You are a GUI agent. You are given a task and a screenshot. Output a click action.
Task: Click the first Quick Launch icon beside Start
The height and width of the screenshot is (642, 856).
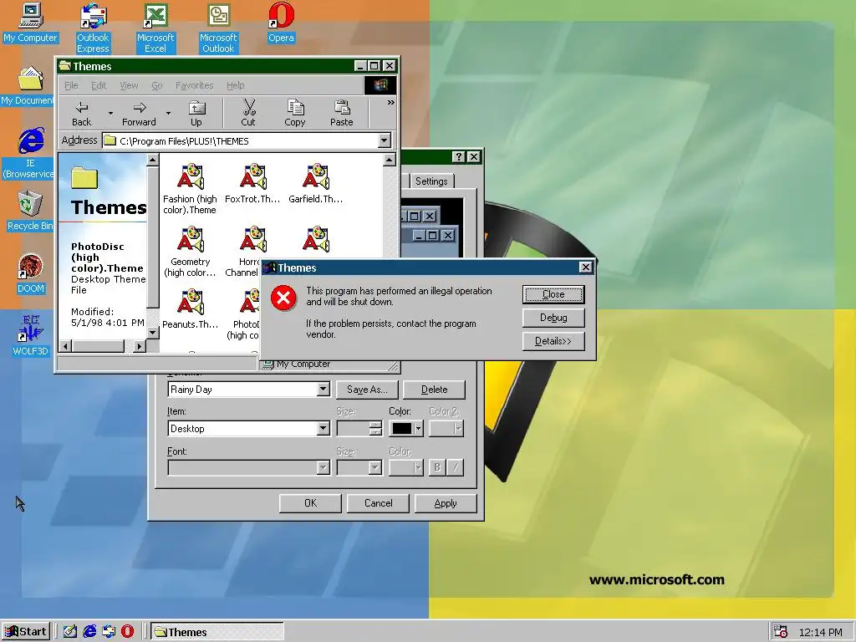pyautogui.click(x=70, y=632)
